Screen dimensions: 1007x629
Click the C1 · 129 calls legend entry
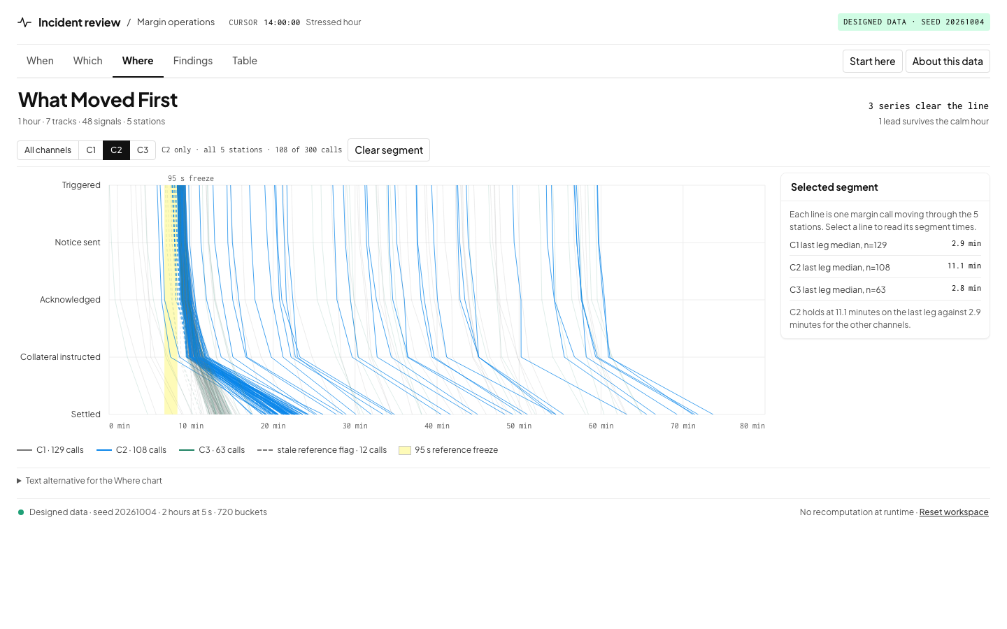50,450
